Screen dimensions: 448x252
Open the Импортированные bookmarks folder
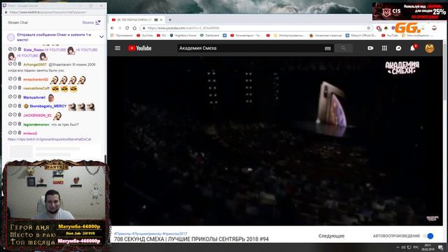(289, 36)
